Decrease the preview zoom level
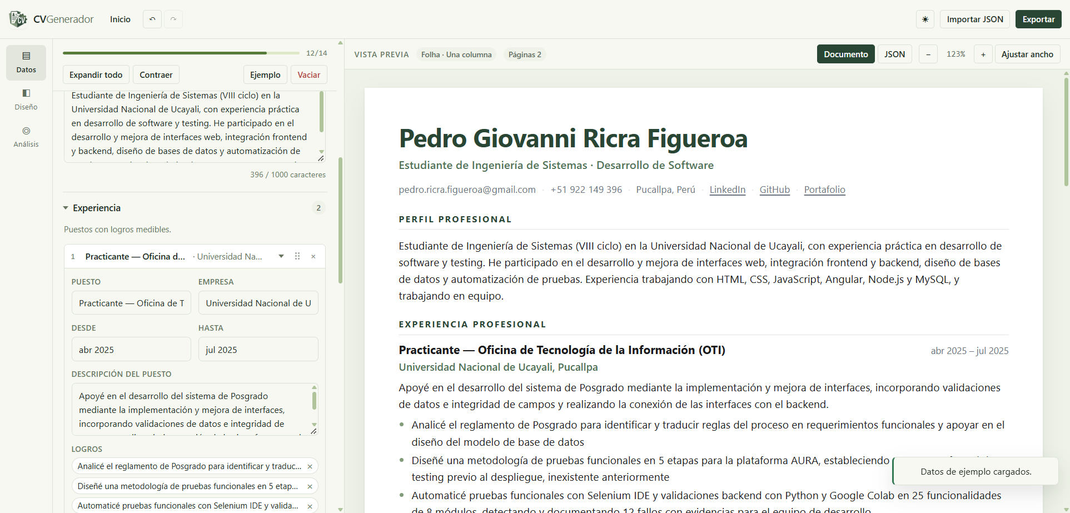Viewport: 1070px width, 513px height. pyautogui.click(x=928, y=54)
